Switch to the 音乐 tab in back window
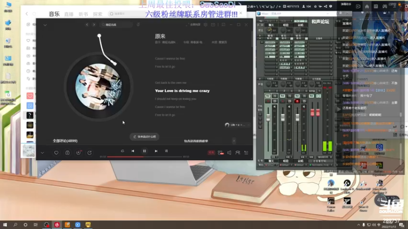 55,14
